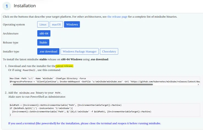
Task: Select the Chocolatey installer type
Action: click(109, 51)
